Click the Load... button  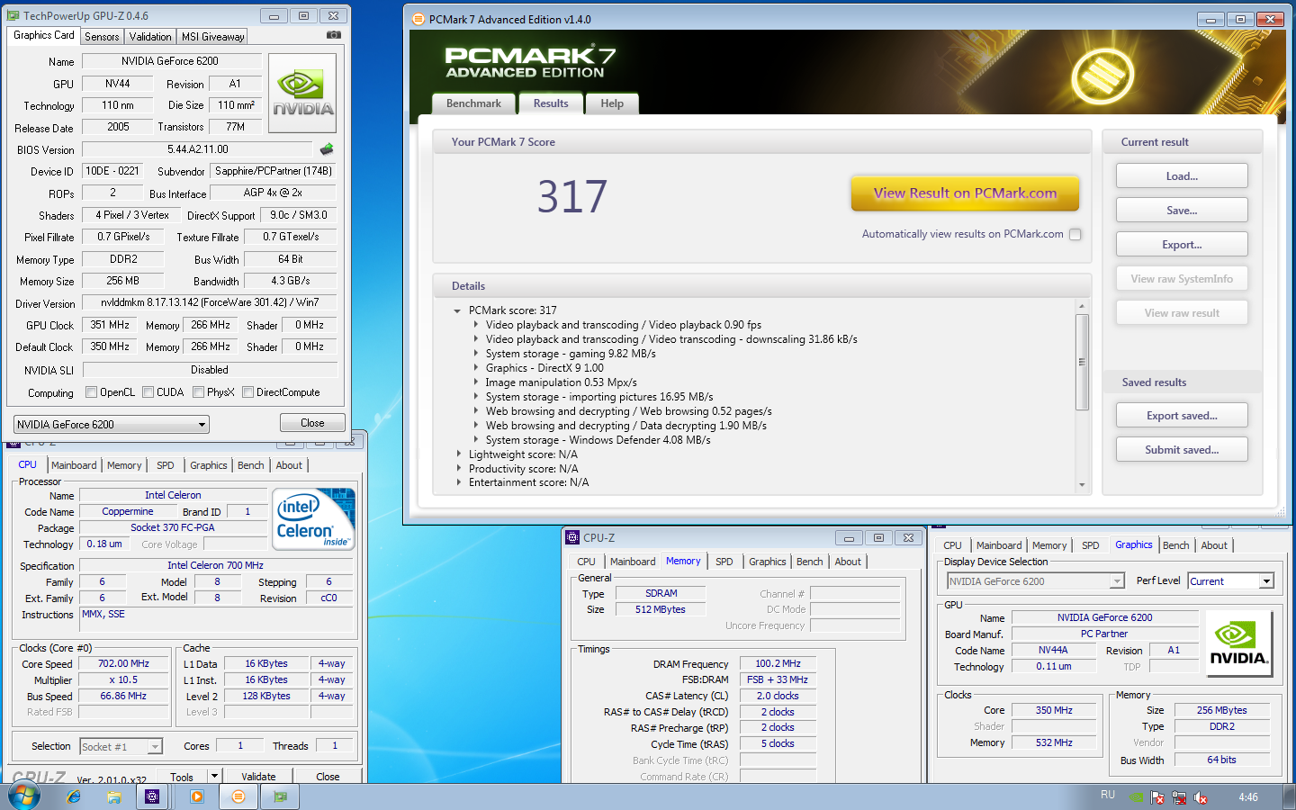pyautogui.click(x=1182, y=176)
